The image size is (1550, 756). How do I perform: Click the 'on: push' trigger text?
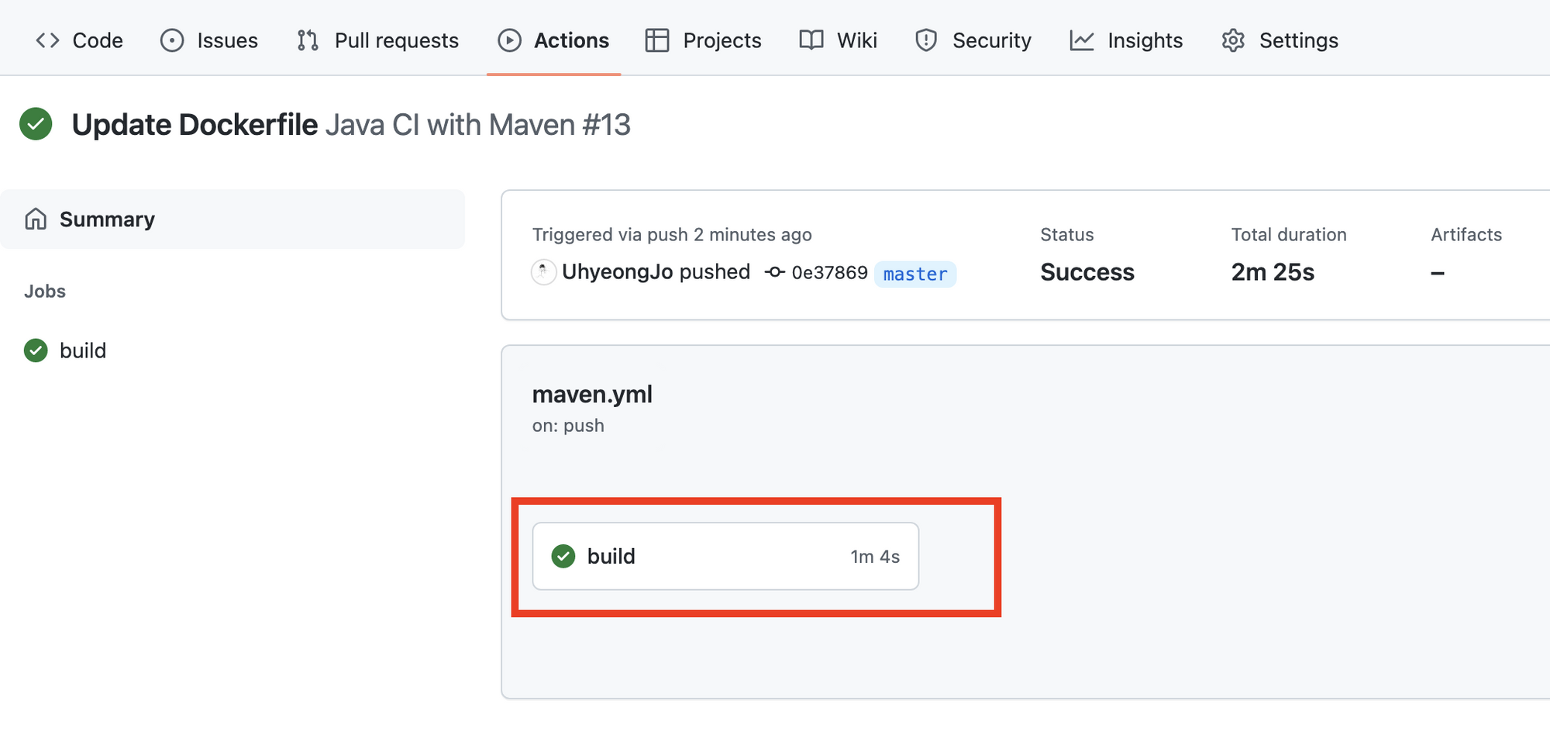(x=568, y=426)
